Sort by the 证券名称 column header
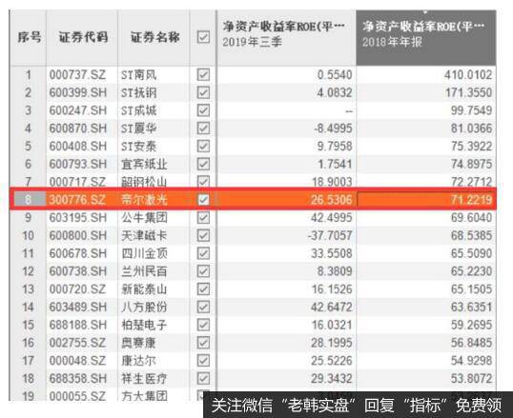The width and height of the screenshot is (513, 418). coord(154,37)
